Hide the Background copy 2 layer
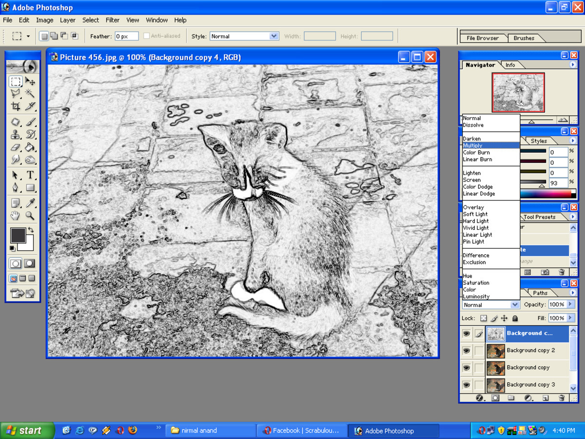The height and width of the screenshot is (439, 585). click(467, 350)
